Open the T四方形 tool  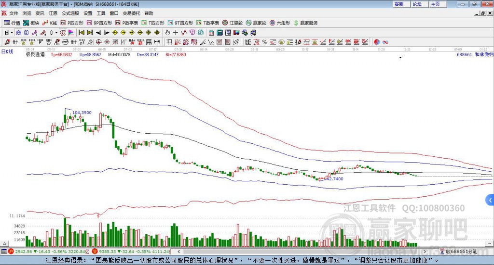pos(153,23)
